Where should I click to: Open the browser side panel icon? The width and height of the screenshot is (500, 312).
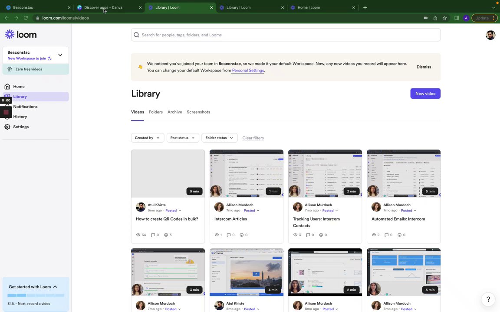pyautogui.click(x=456, y=18)
